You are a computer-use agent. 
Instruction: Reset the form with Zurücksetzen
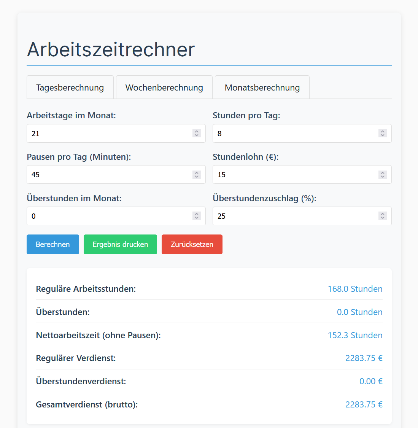192,244
